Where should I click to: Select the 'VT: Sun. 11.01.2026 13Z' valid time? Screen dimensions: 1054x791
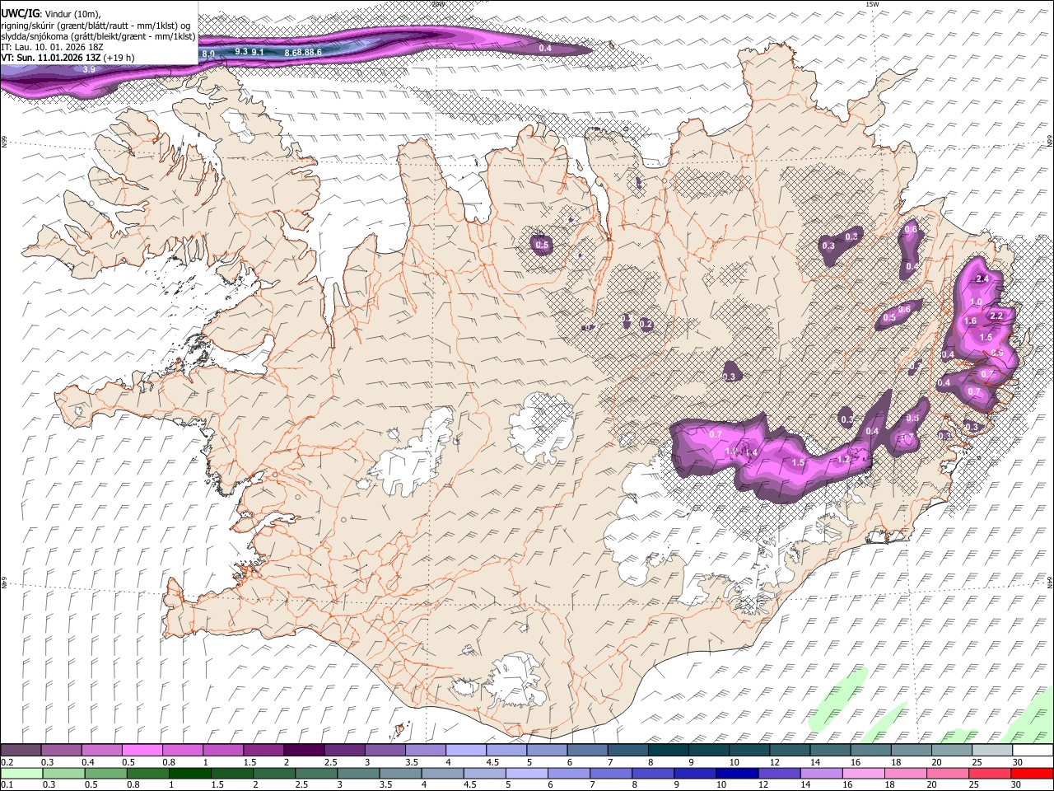pos(51,59)
